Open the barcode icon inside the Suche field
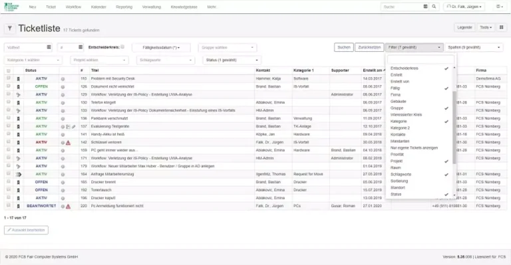This screenshot has width=511, height=265. [425, 7]
